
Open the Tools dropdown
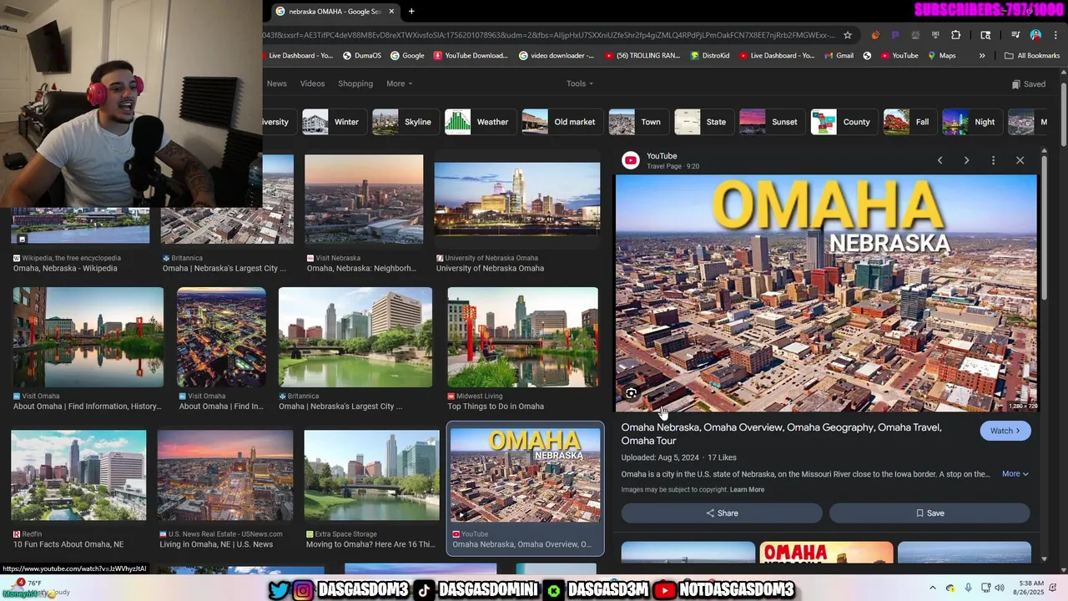click(580, 83)
